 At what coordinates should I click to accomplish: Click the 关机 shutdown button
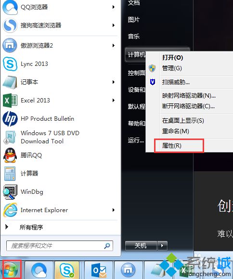point(141,246)
